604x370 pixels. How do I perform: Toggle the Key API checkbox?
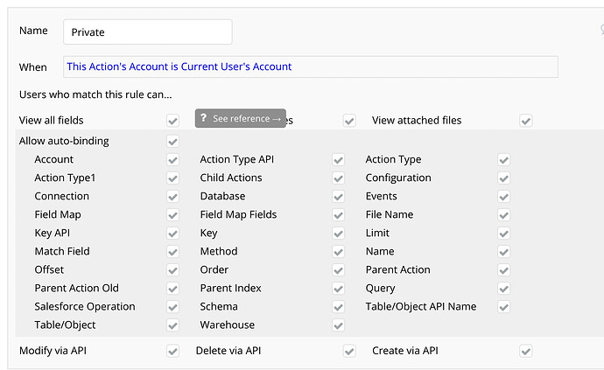point(173,234)
